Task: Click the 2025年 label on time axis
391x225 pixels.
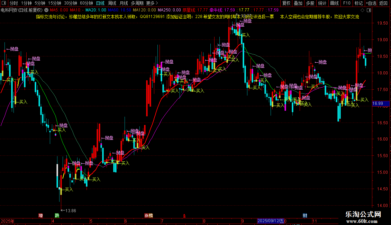Action: (8, 221)
